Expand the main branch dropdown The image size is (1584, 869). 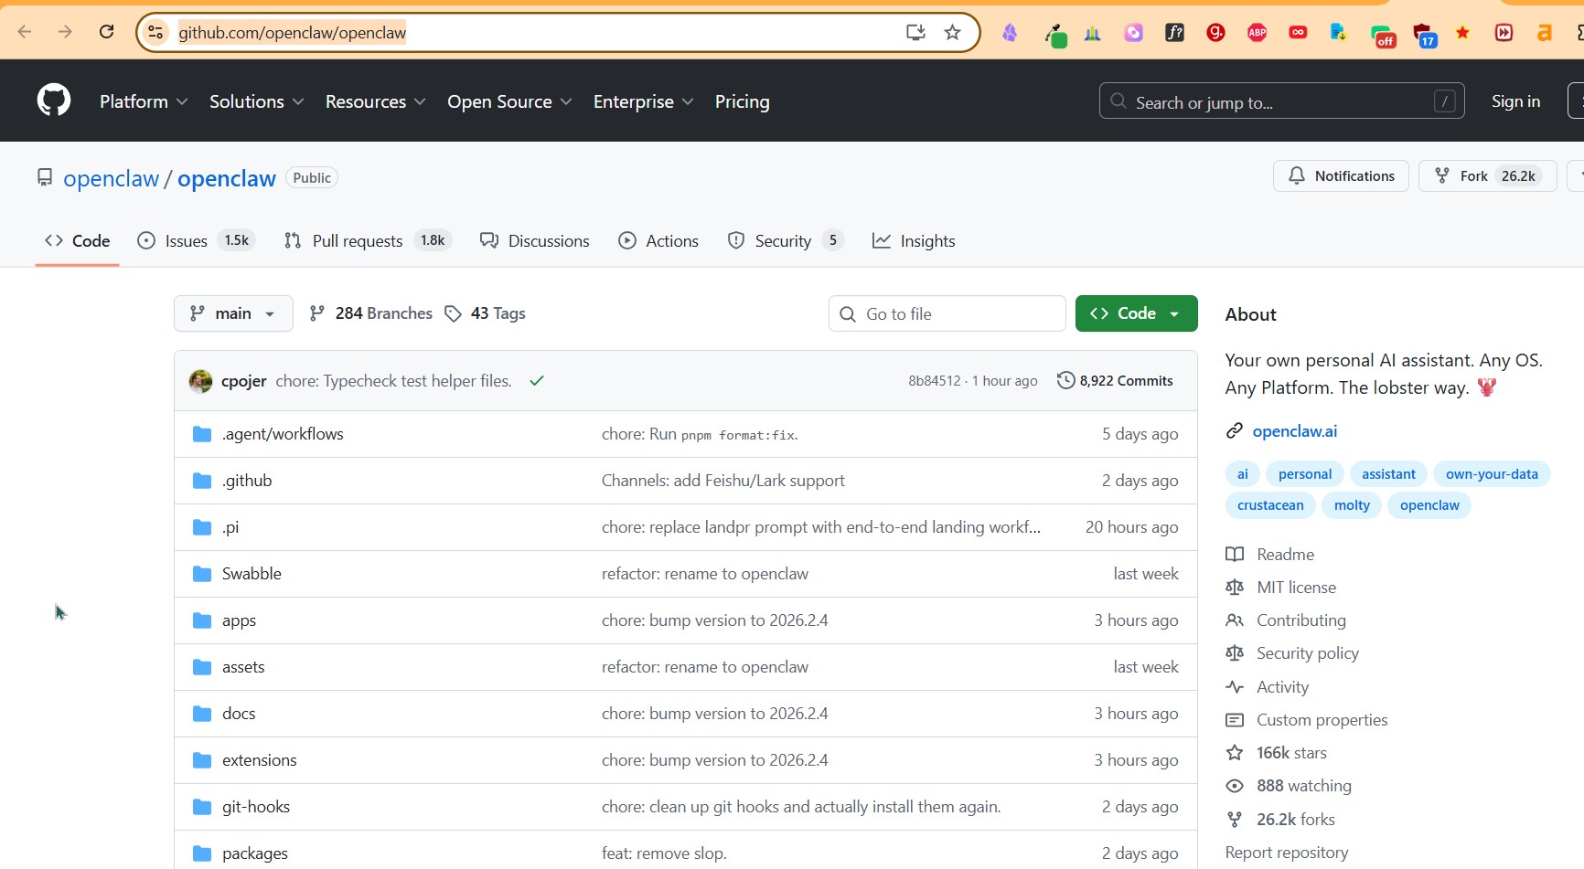coord(233,313)
